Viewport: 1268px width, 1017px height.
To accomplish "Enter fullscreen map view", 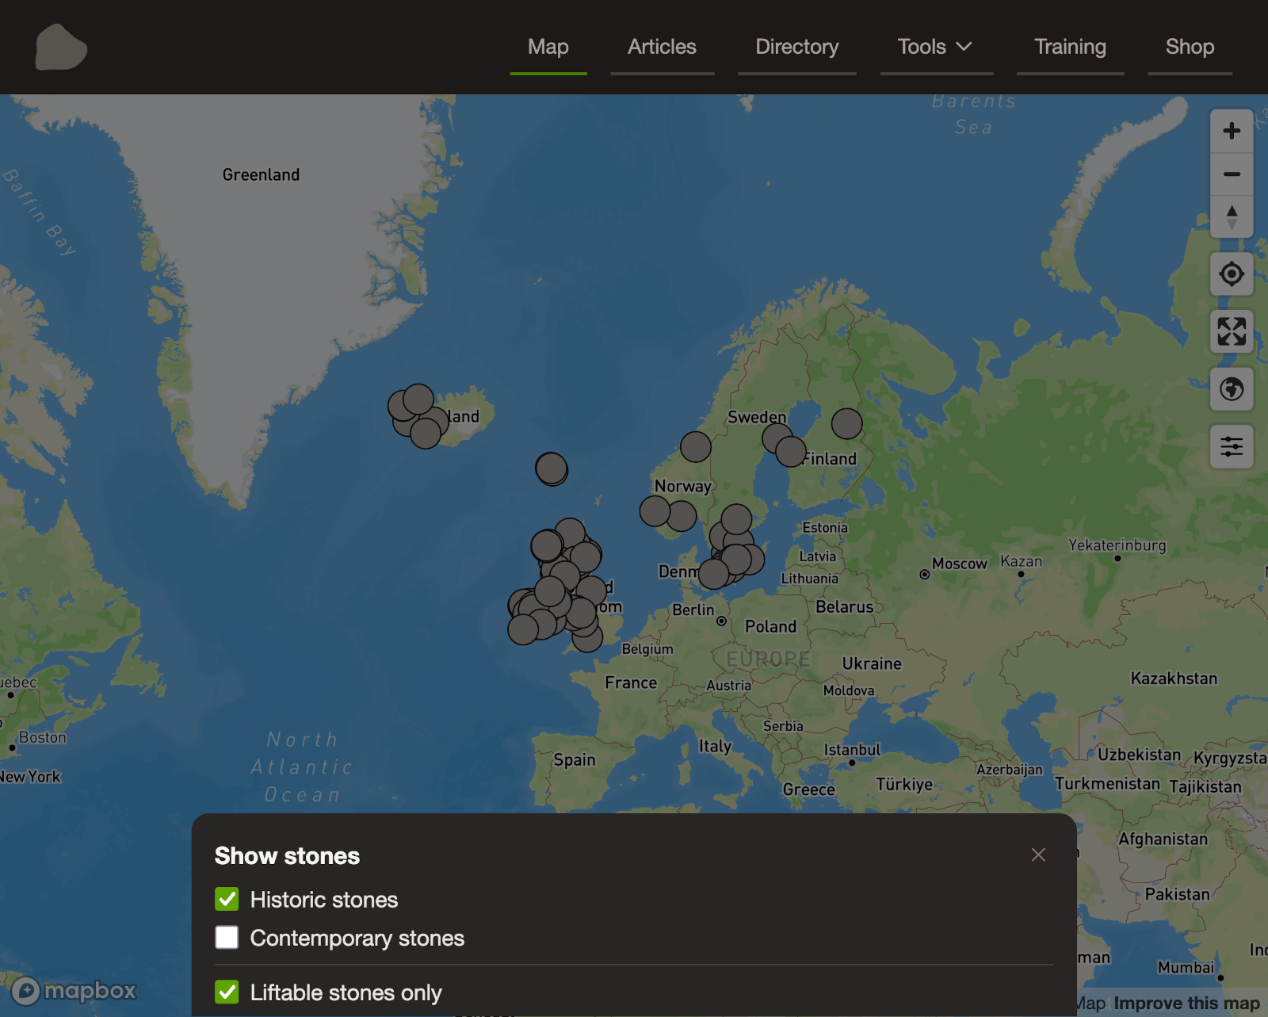I will click(x=1232, y=331).
